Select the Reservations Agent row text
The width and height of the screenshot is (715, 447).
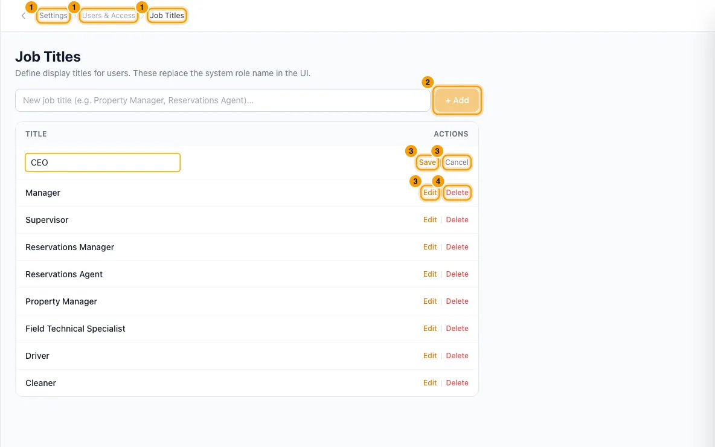point(64,274)
